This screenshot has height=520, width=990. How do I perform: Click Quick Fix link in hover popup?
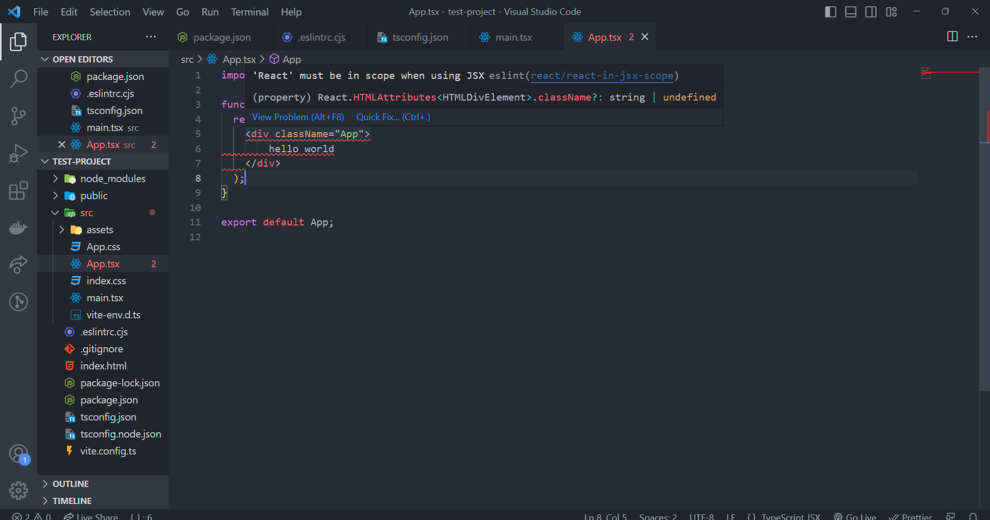coord(393,117)
